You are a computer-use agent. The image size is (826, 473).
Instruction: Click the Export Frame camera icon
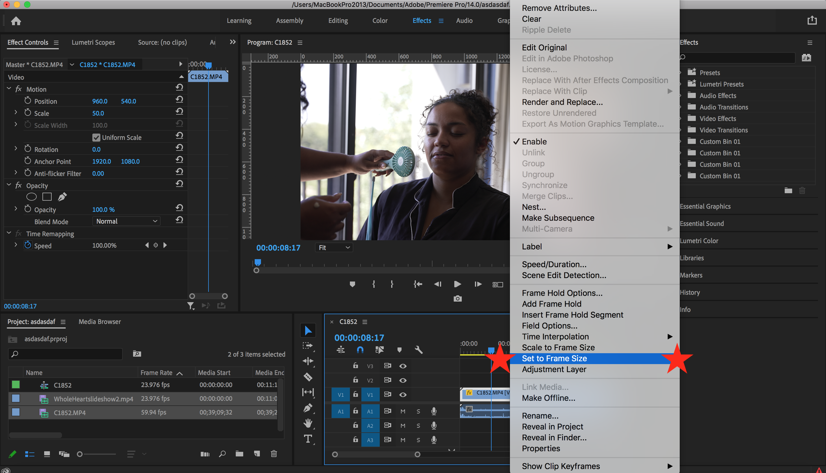458,299
